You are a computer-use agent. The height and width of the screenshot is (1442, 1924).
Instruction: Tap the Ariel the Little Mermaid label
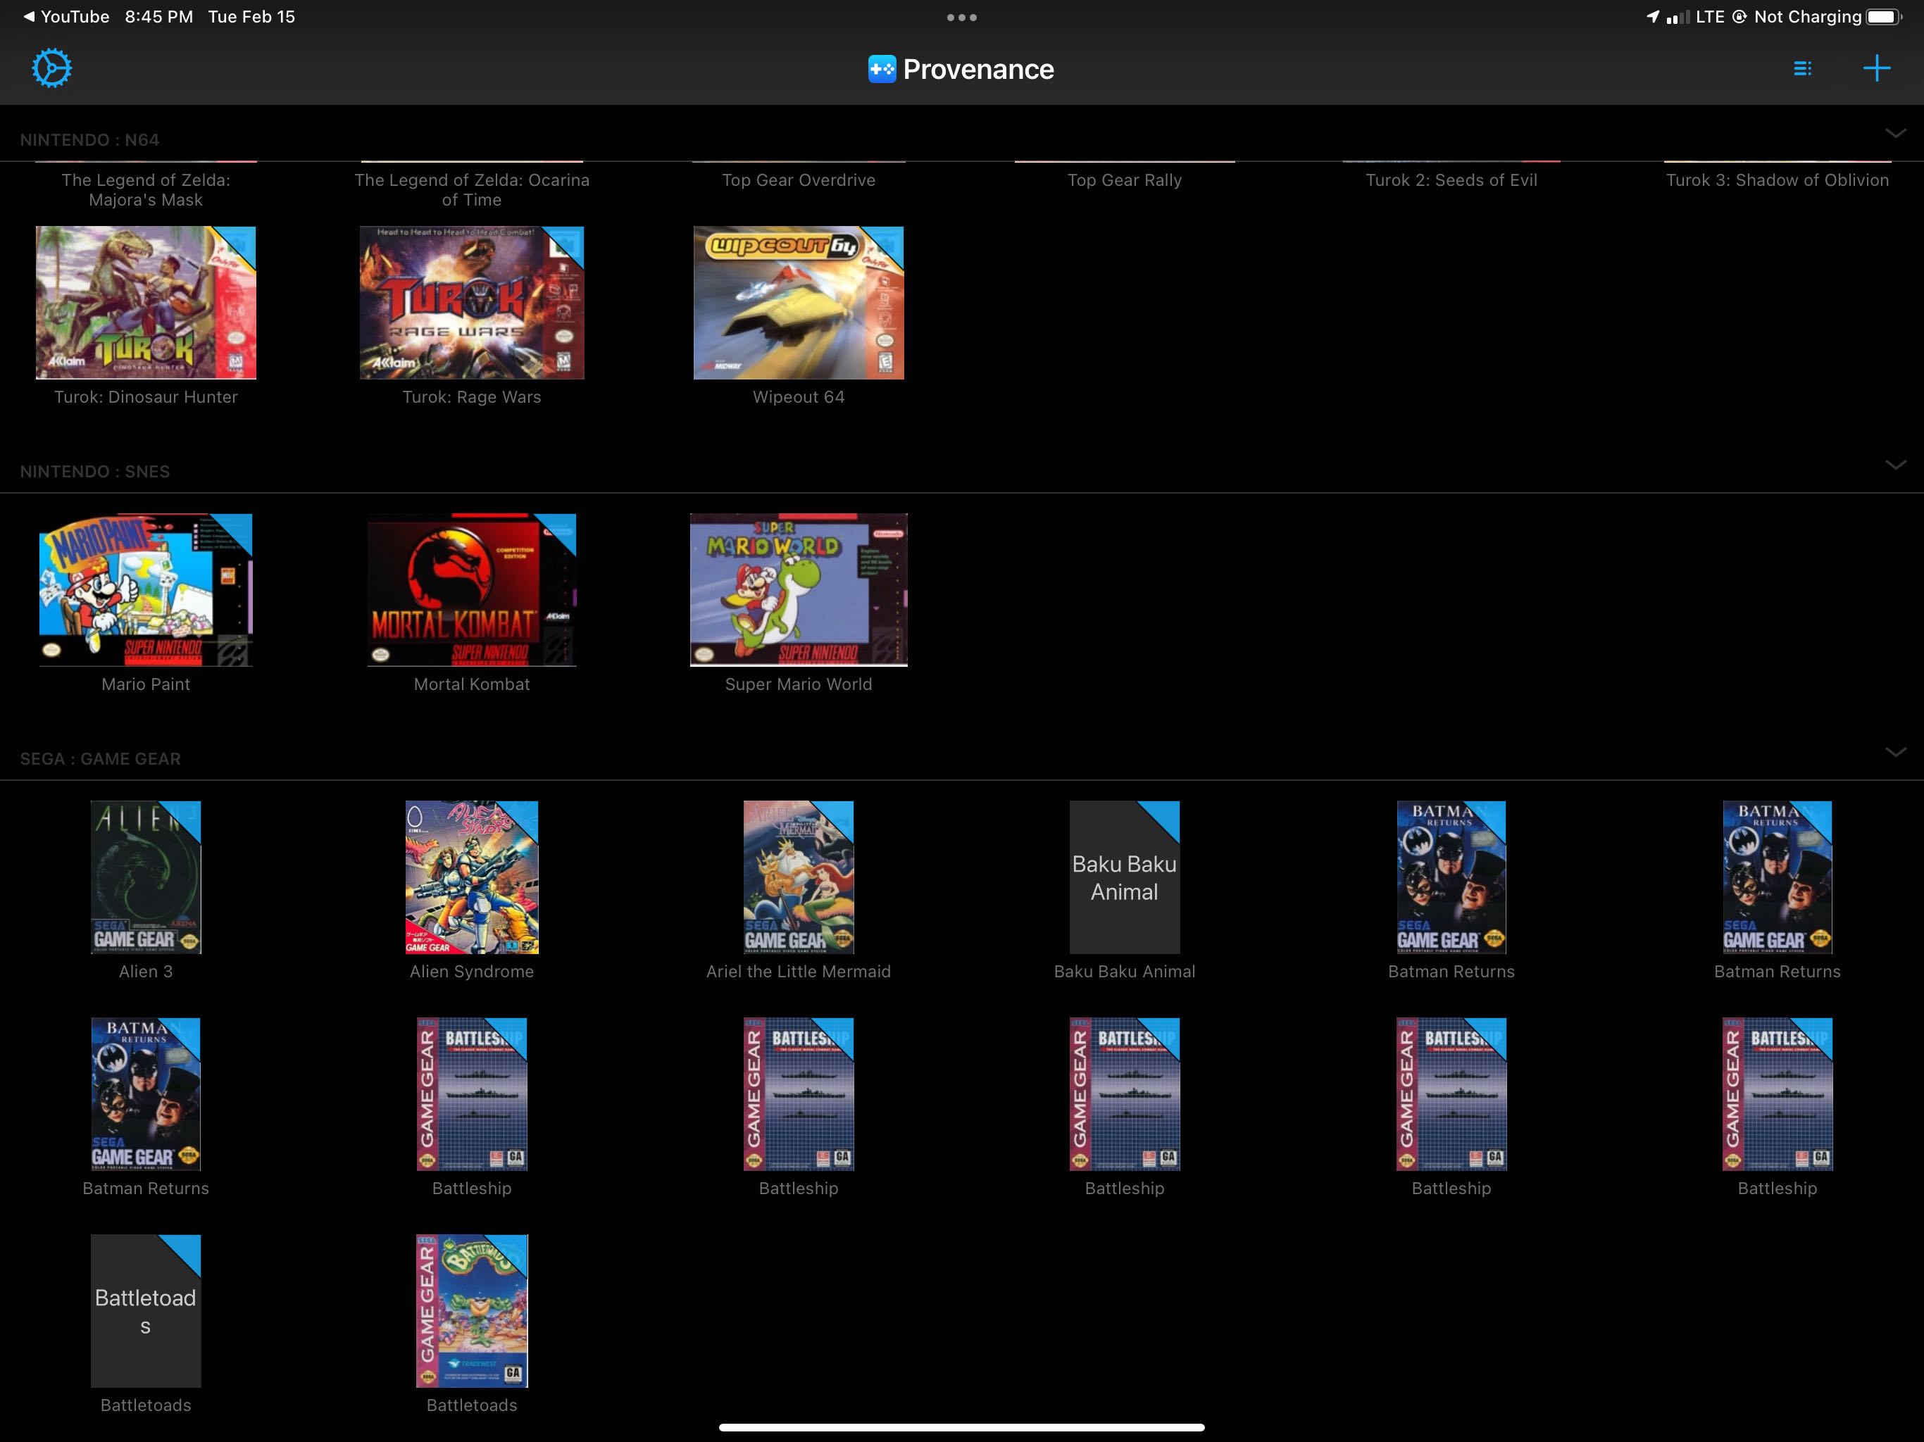coord(799,971)
